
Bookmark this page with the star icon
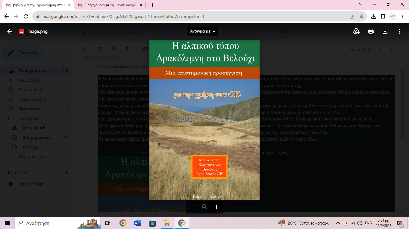click(362, 16)
